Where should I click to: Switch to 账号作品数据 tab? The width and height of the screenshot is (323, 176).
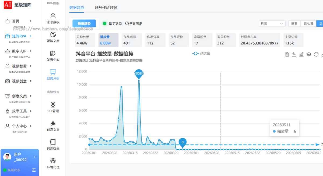[106, 8]
